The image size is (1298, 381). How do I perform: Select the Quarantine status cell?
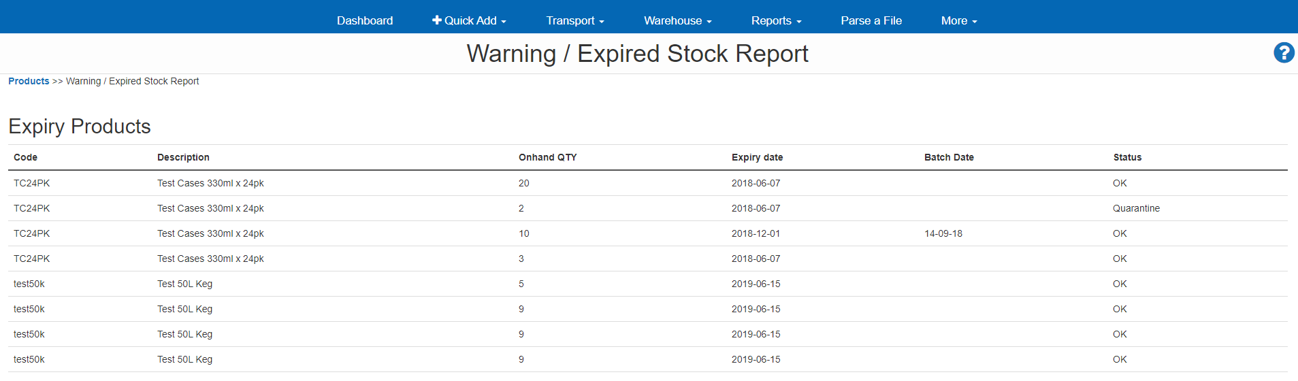(x=1136, y=208)
